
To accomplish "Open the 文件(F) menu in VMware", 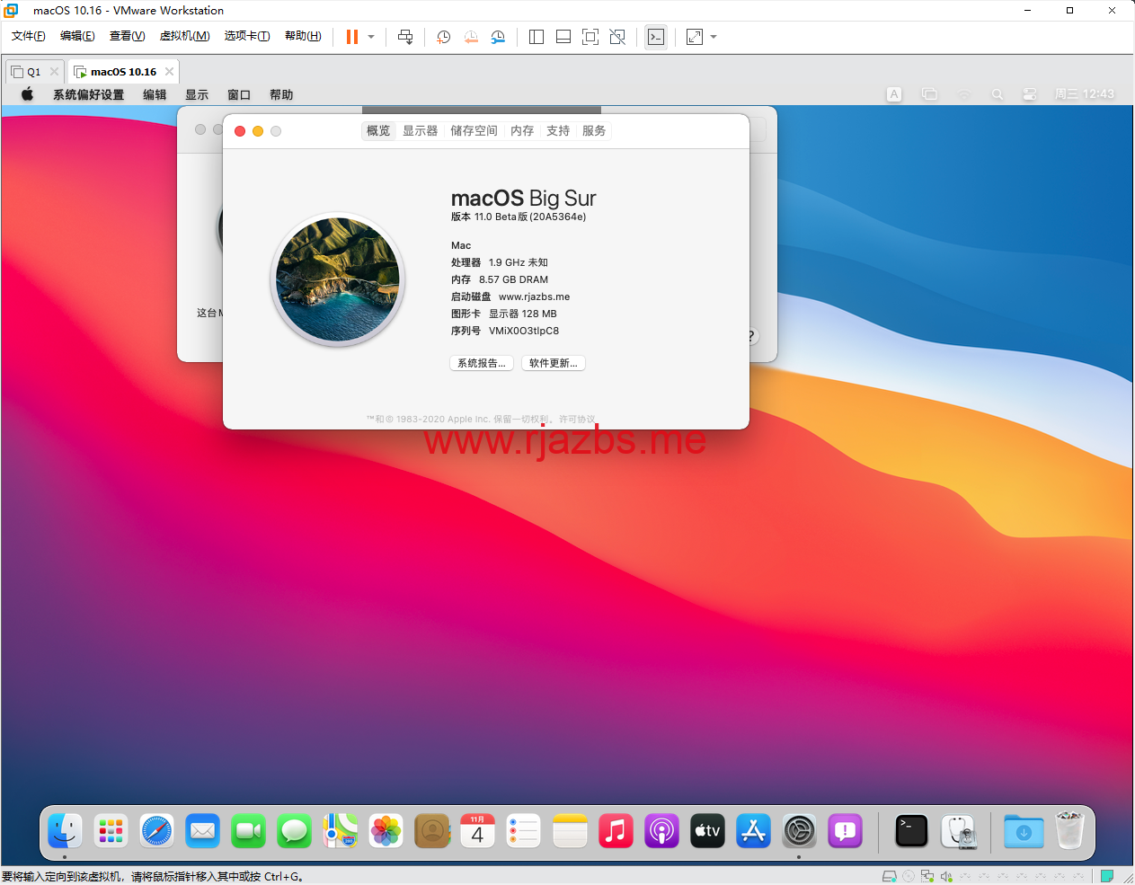I will tap(29, 36).
